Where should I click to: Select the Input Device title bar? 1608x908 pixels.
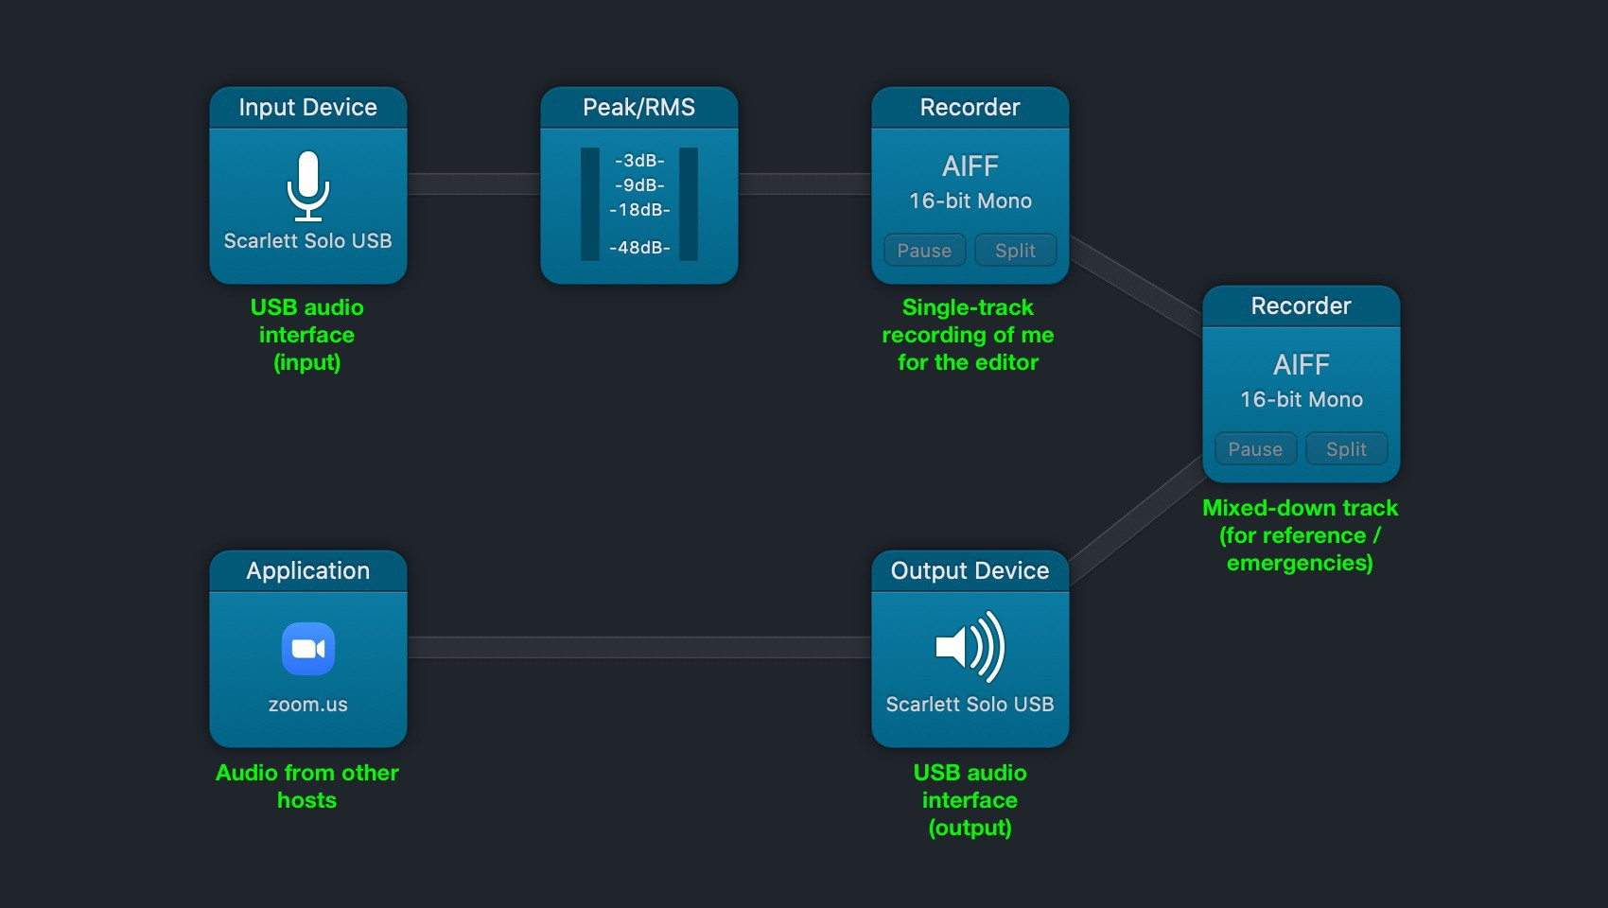[x=307, y=107]
